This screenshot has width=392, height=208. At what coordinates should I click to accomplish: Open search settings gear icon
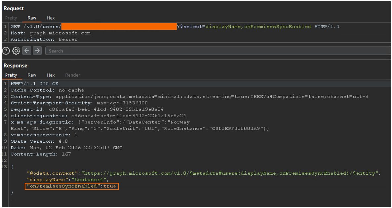point(16,51)
